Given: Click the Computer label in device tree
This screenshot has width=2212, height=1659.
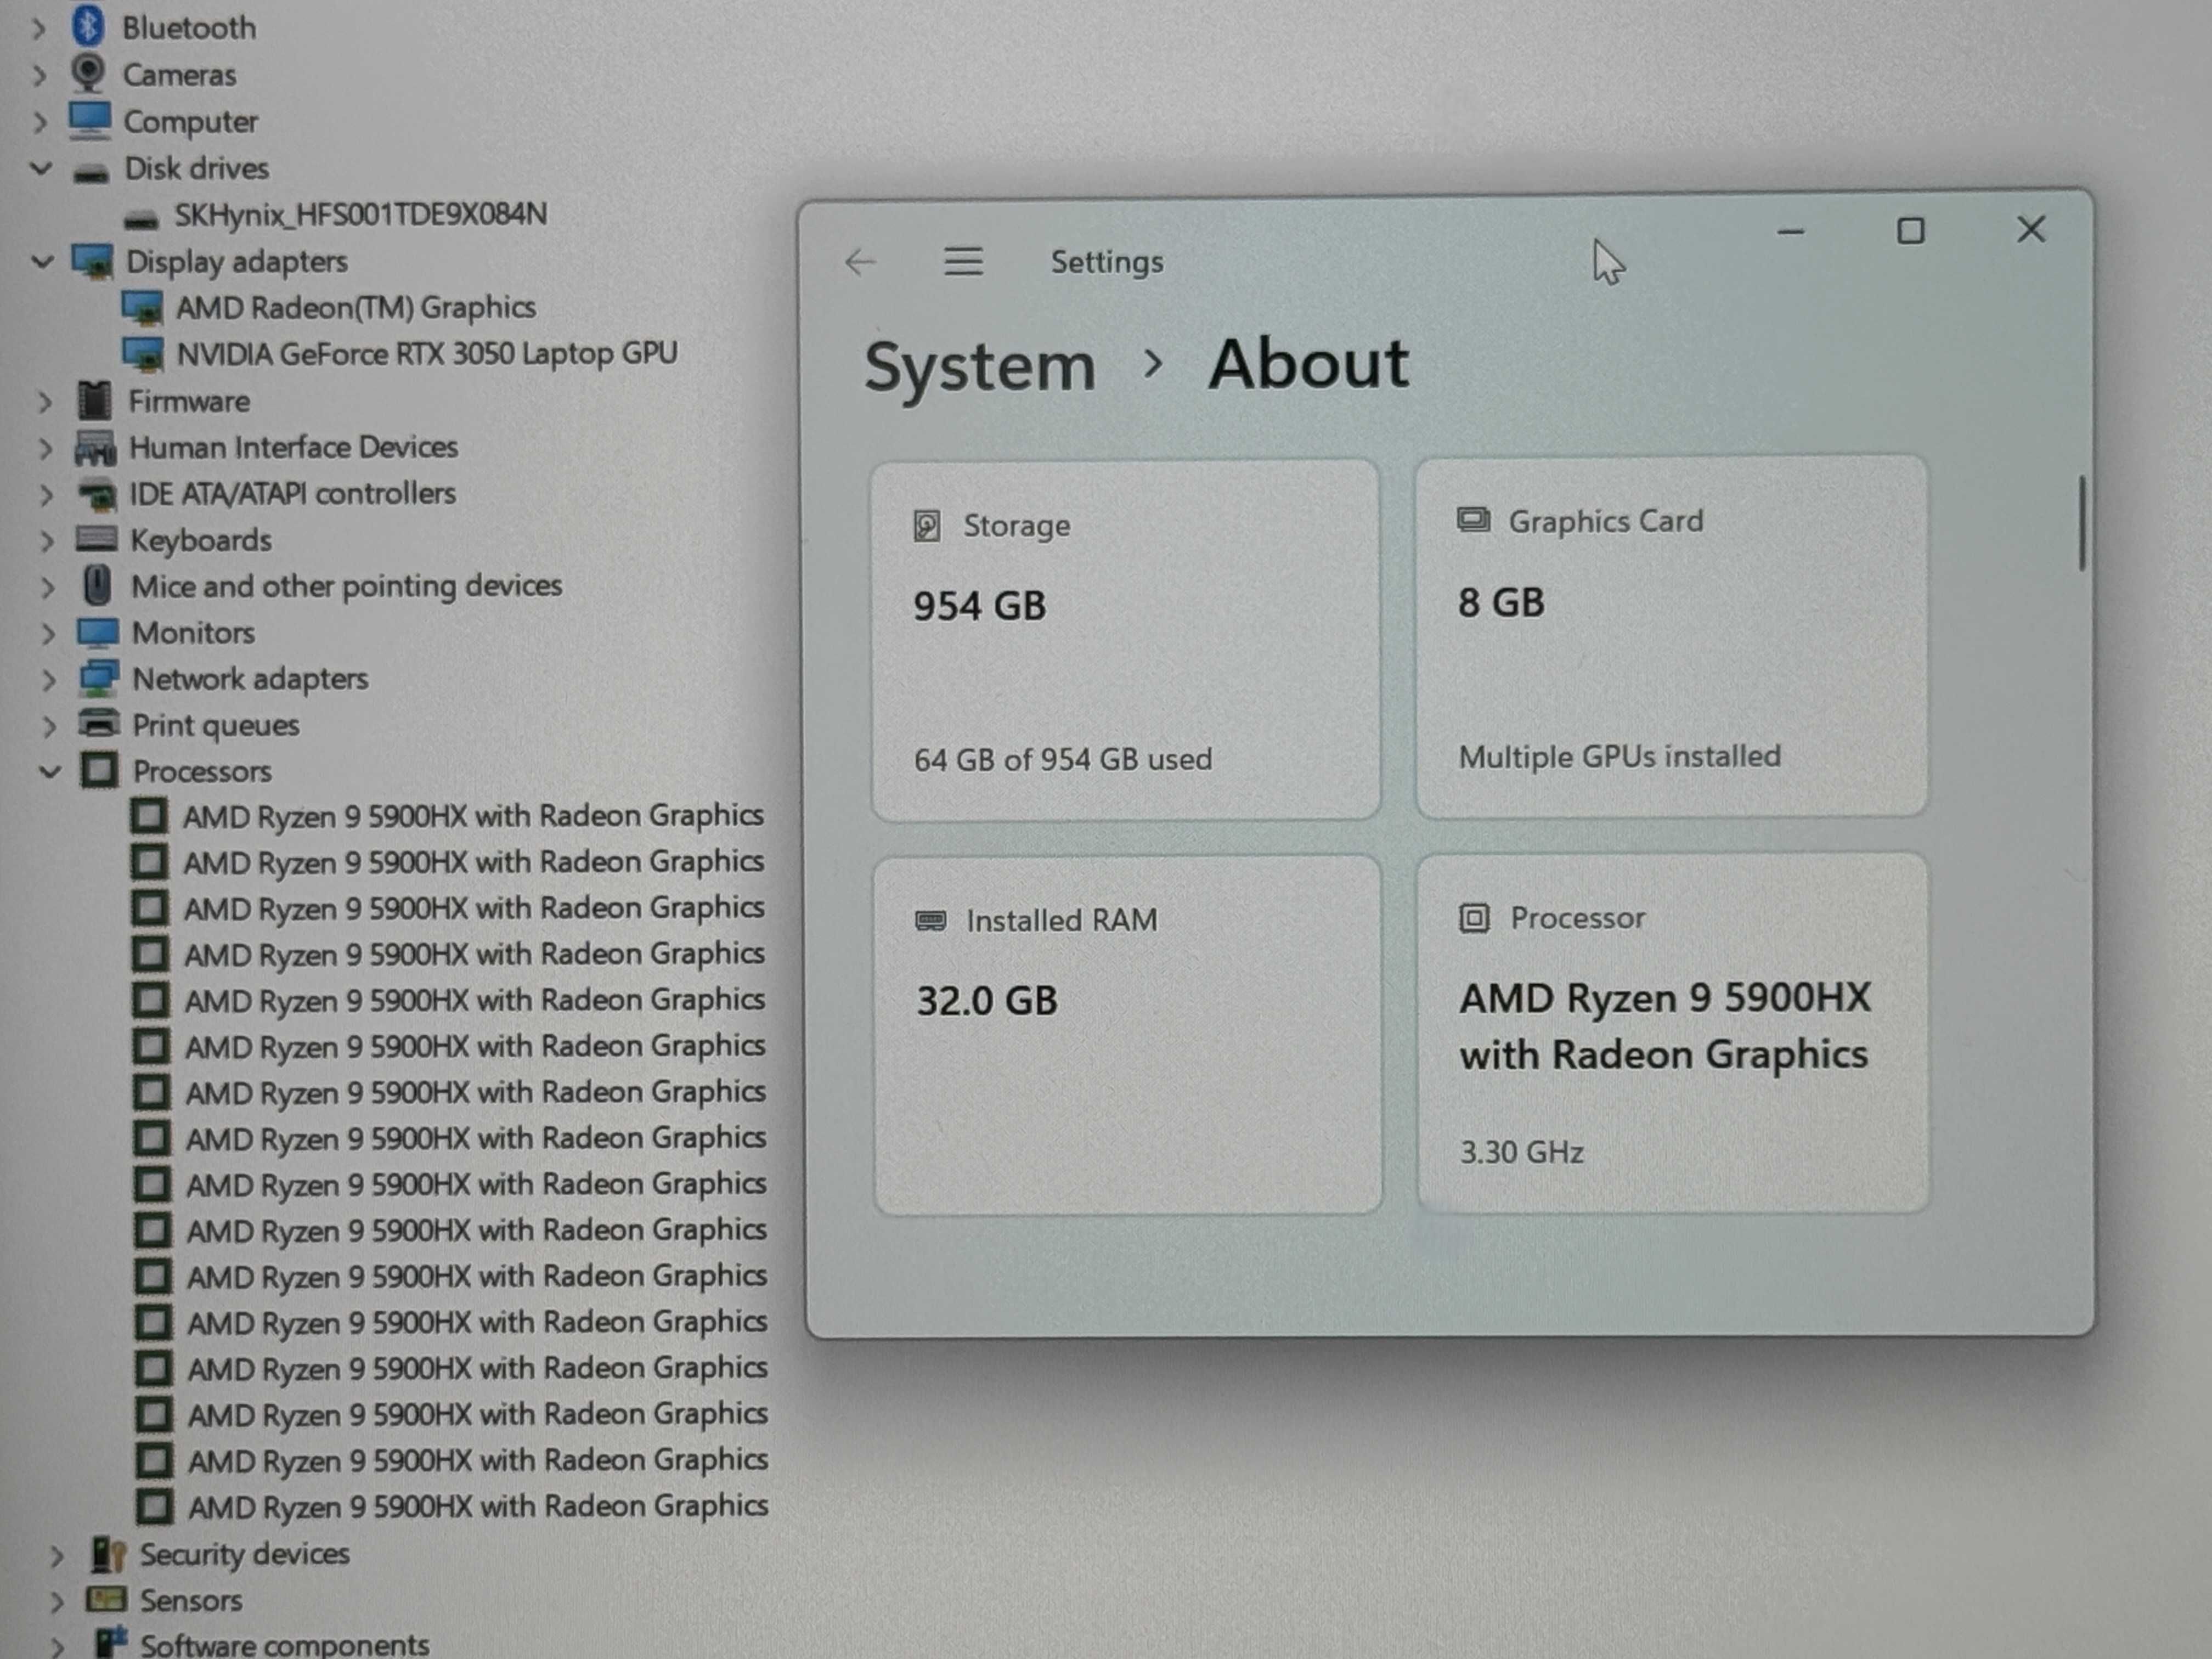Looking at the screenshot, I should 190,122.
